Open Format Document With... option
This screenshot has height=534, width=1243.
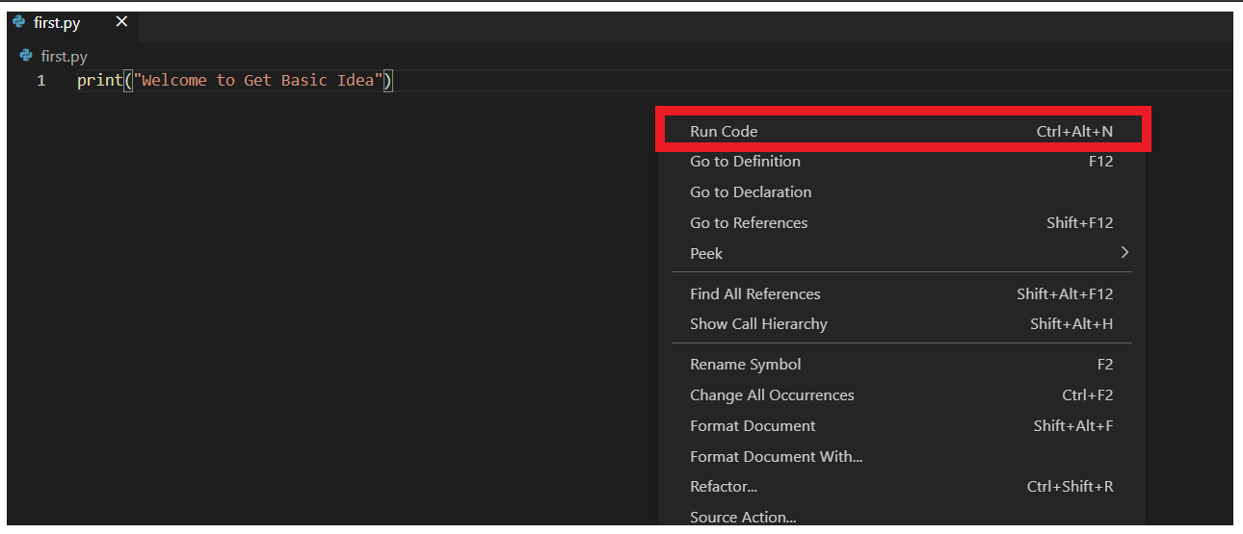(x=776, y=457)
